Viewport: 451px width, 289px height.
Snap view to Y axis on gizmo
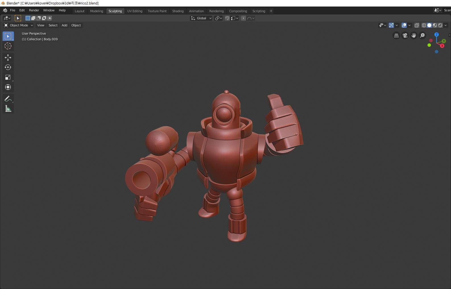coord(444,41)
